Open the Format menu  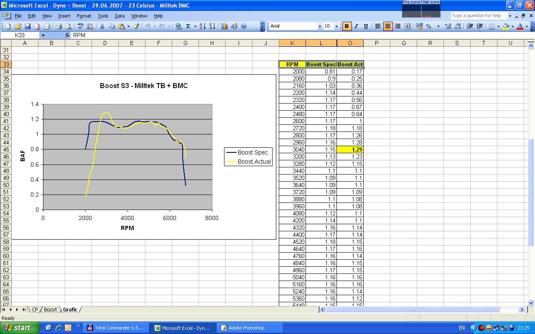pos(84,16)
